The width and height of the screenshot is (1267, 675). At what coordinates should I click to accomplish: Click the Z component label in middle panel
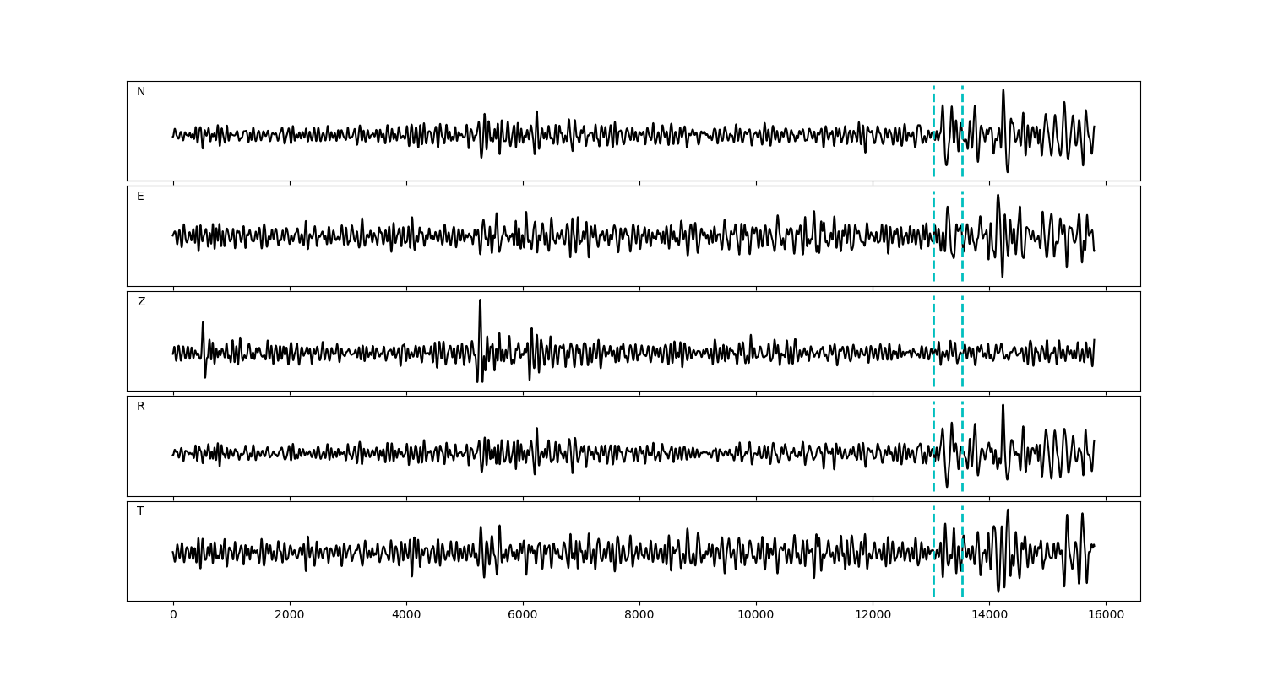pyautogui.click(x=141, y=302)
